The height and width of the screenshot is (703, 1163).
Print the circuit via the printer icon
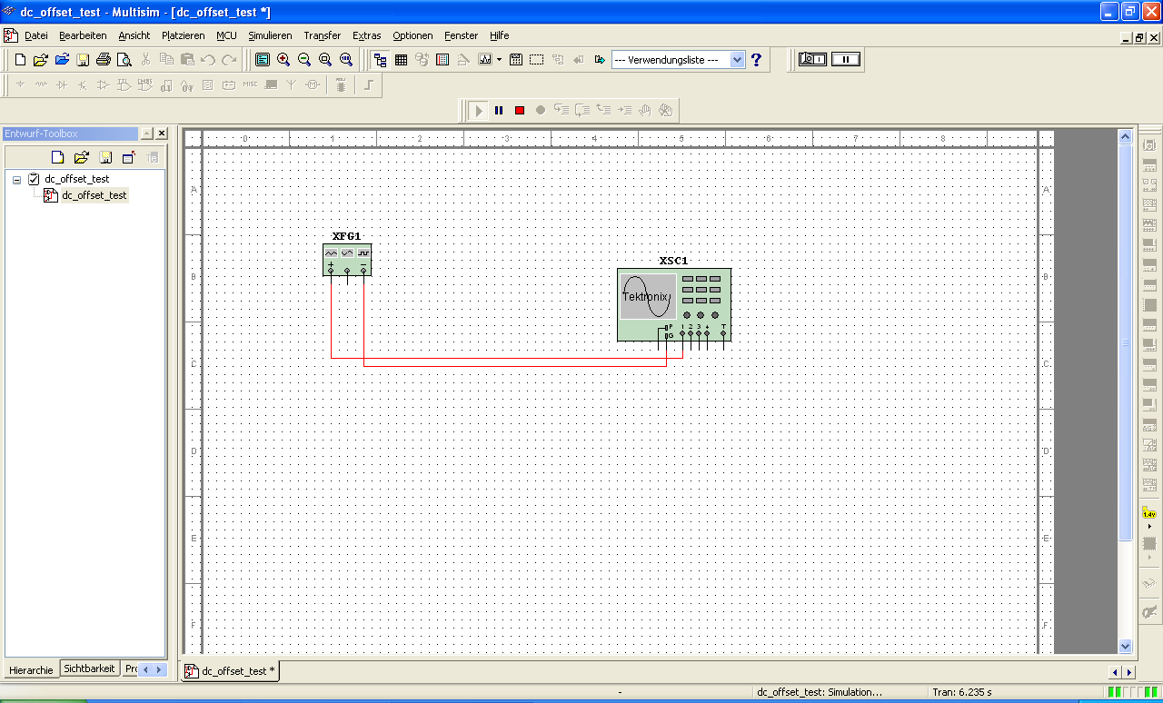coord(104,60)
